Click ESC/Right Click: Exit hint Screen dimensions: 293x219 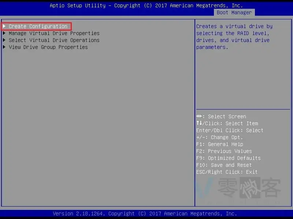point(227,172)
